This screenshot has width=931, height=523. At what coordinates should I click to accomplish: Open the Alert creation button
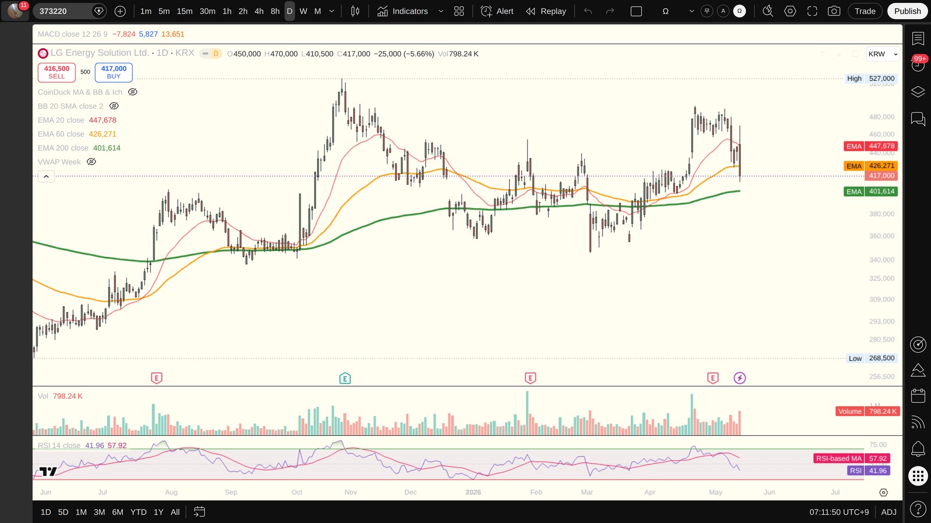[497, 11]
